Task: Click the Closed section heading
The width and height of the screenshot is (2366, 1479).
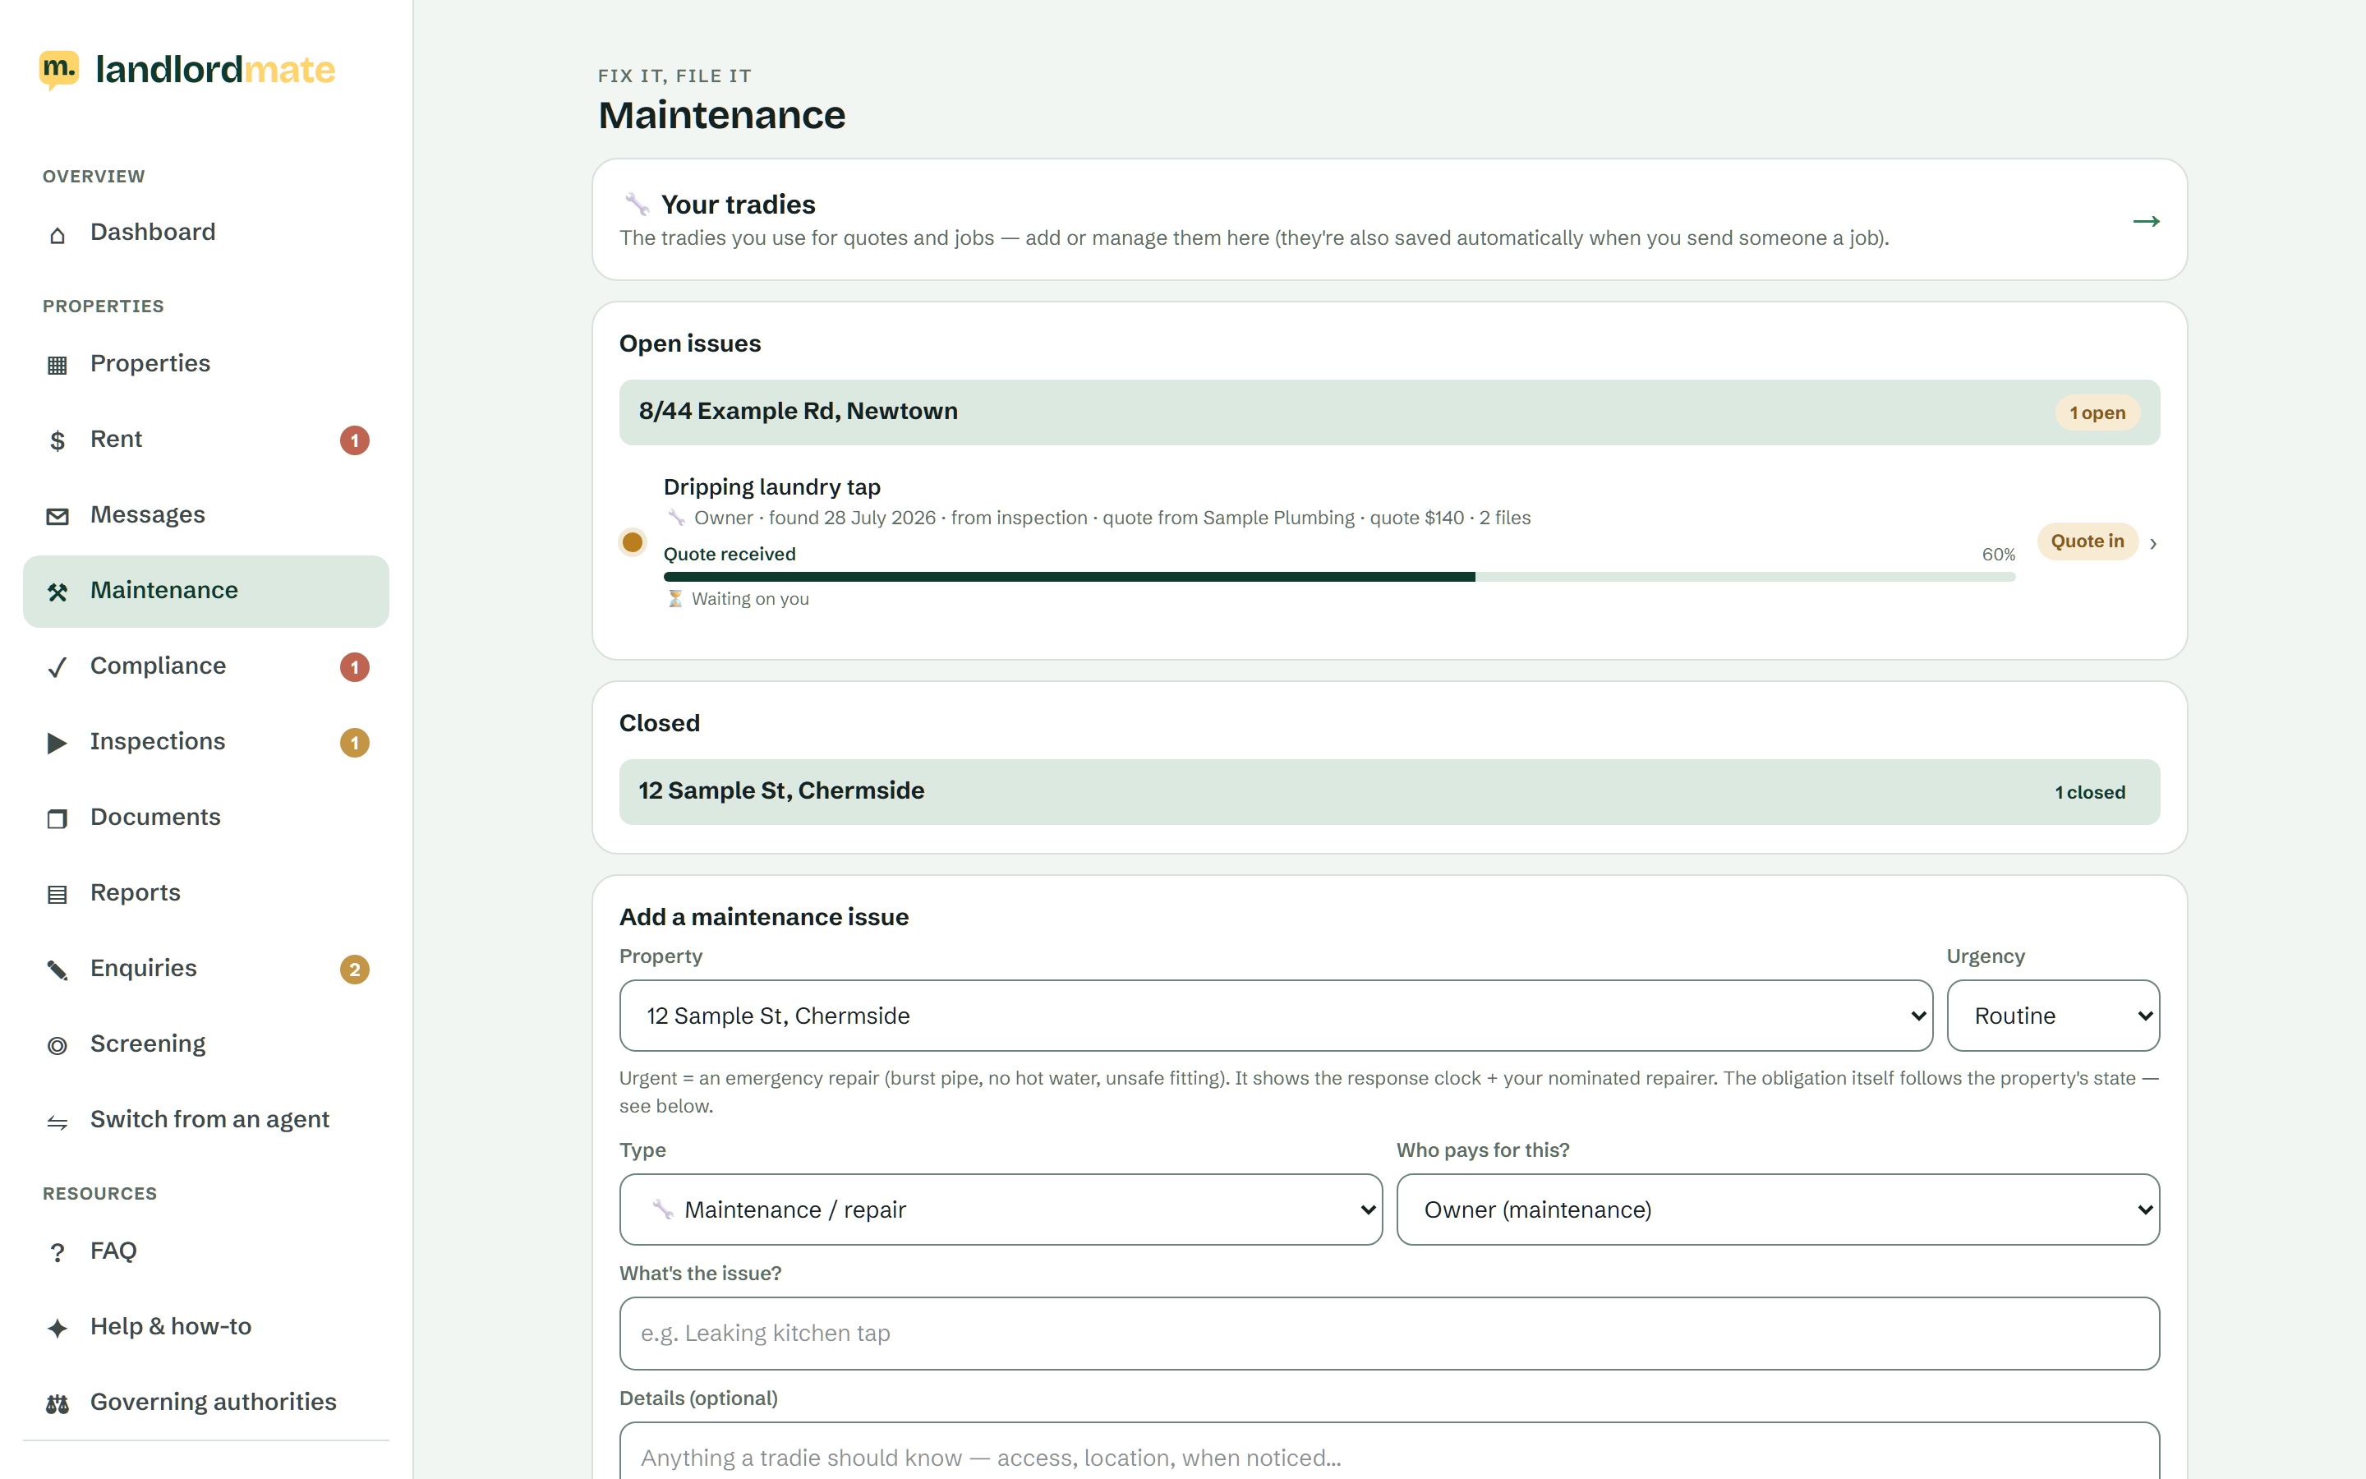Action: [660, 723]
